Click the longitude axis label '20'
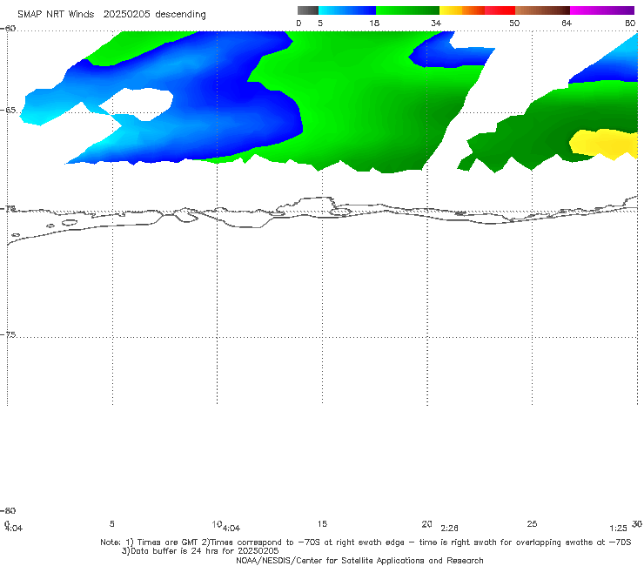The height and width of the screenshot is (566, 644). [x=426, y=523]
